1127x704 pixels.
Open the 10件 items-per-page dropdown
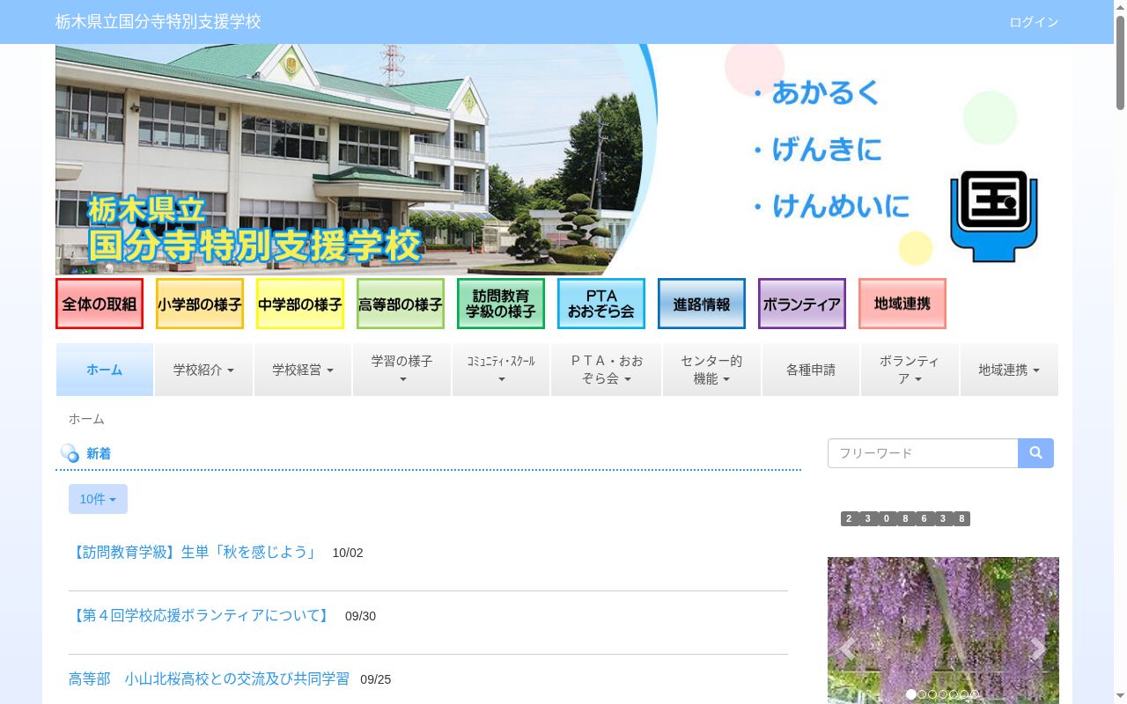click(x=98, y=499)
